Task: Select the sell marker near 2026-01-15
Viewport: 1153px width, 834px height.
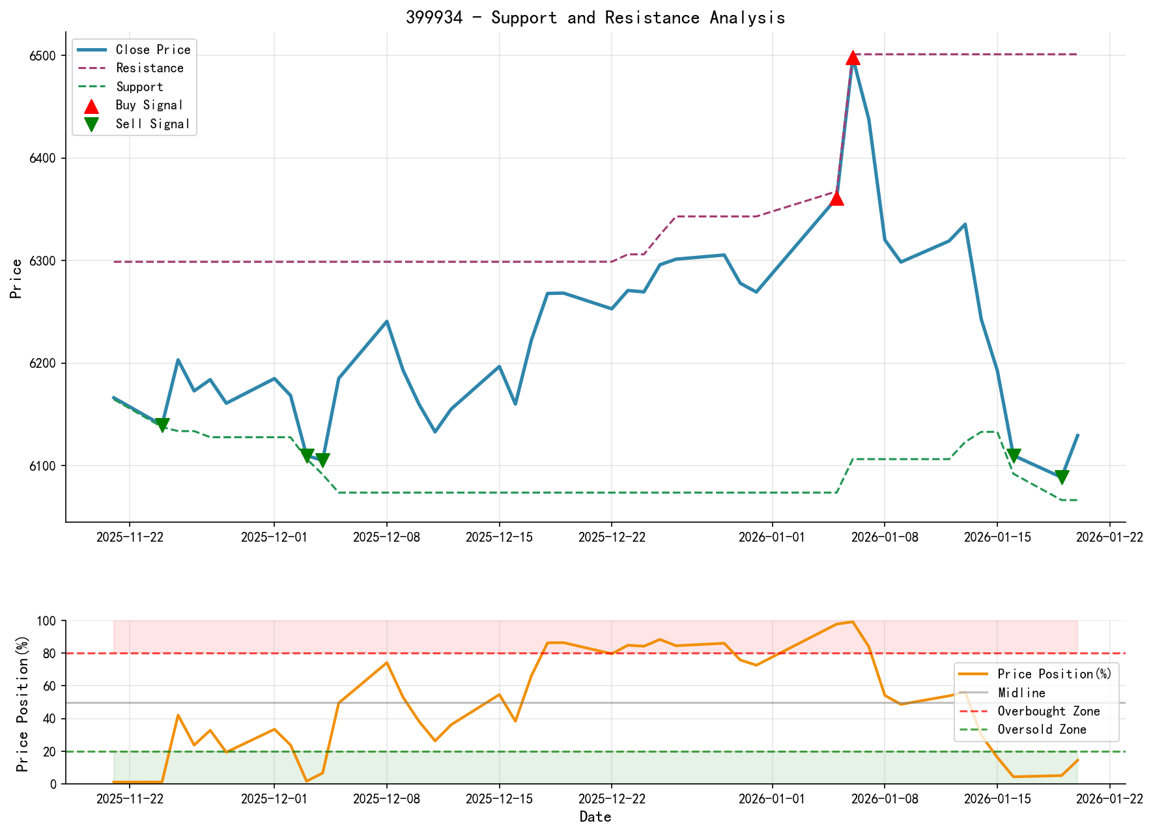Action: pos(1015,454)
